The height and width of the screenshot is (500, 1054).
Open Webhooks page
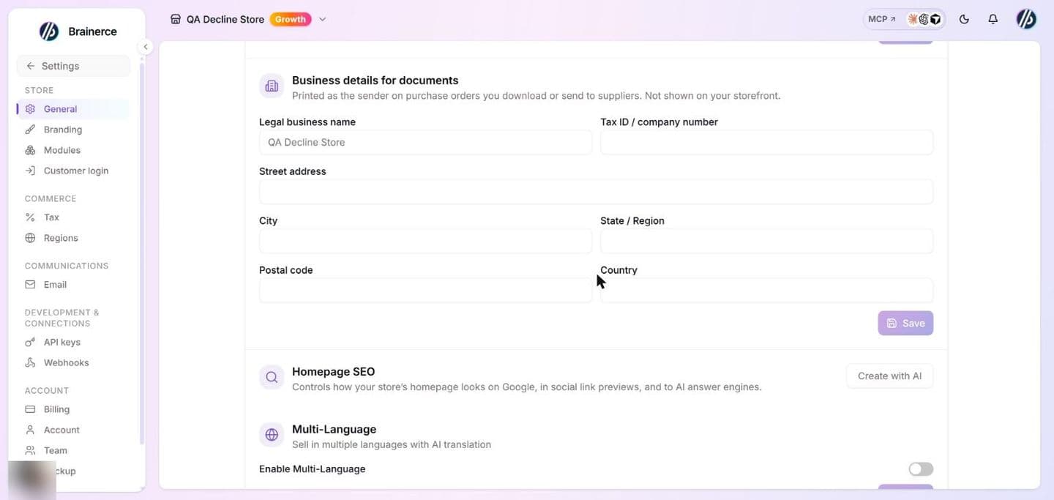tap(73, 362)
